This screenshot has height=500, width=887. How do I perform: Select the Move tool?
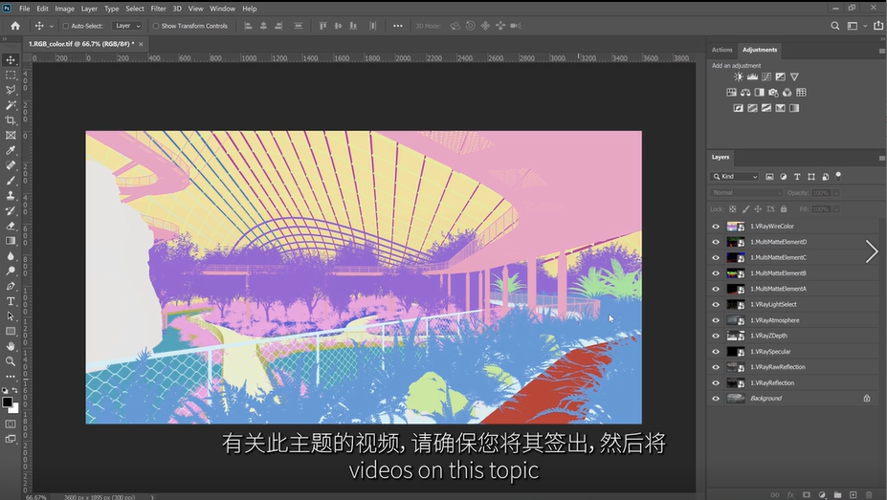pos(11,60)
